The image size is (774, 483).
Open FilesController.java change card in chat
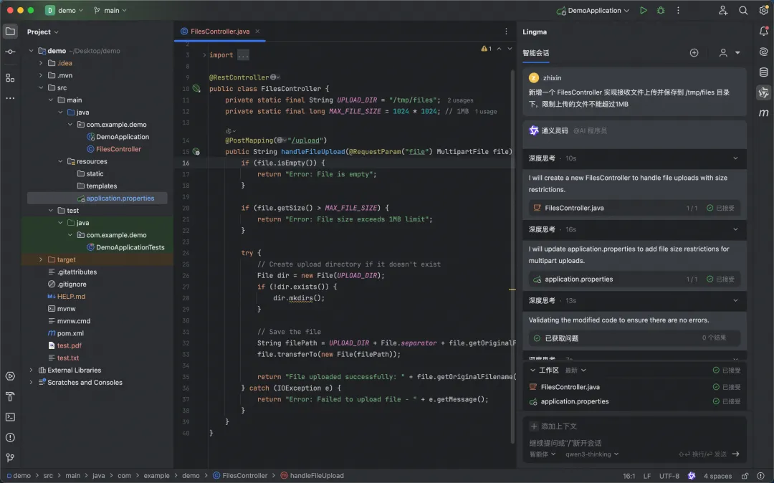(634, 208)
